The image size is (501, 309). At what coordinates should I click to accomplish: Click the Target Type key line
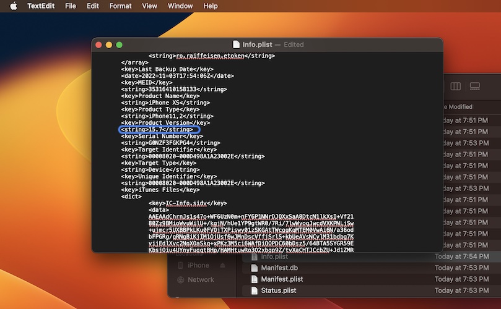(159, 163)
